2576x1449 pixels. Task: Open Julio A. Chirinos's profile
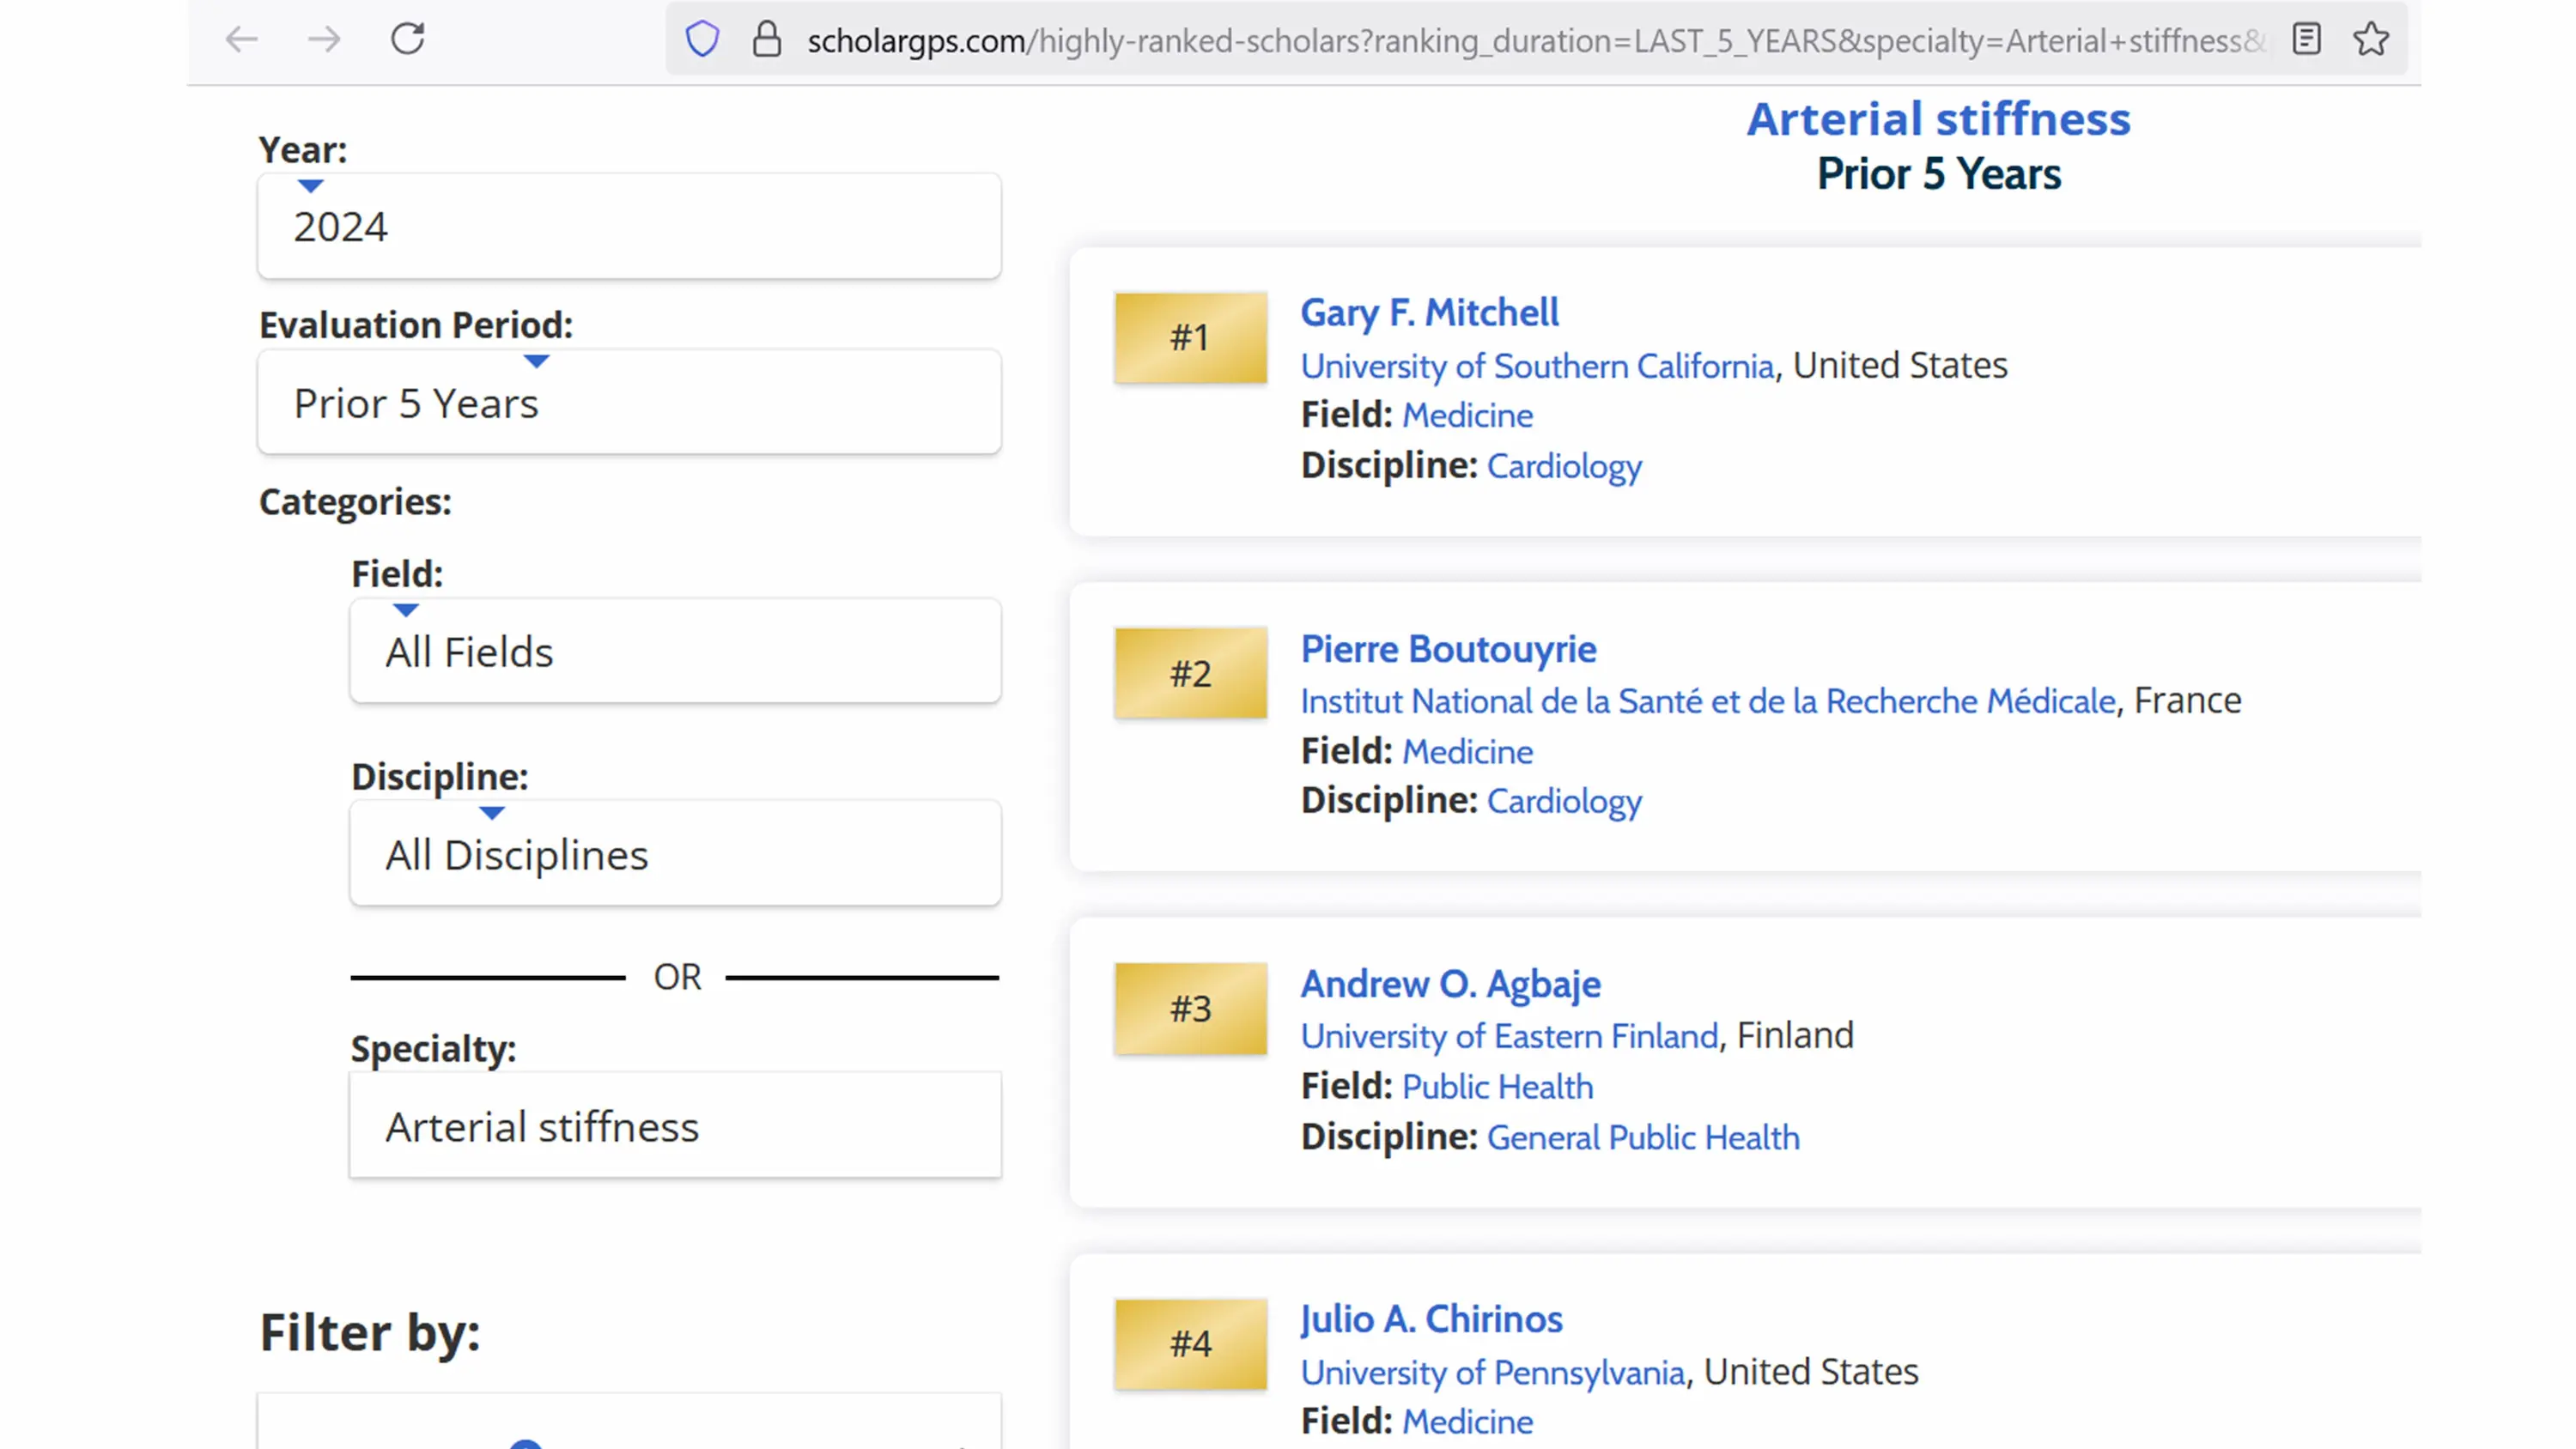click(x=1431, y=1319)
